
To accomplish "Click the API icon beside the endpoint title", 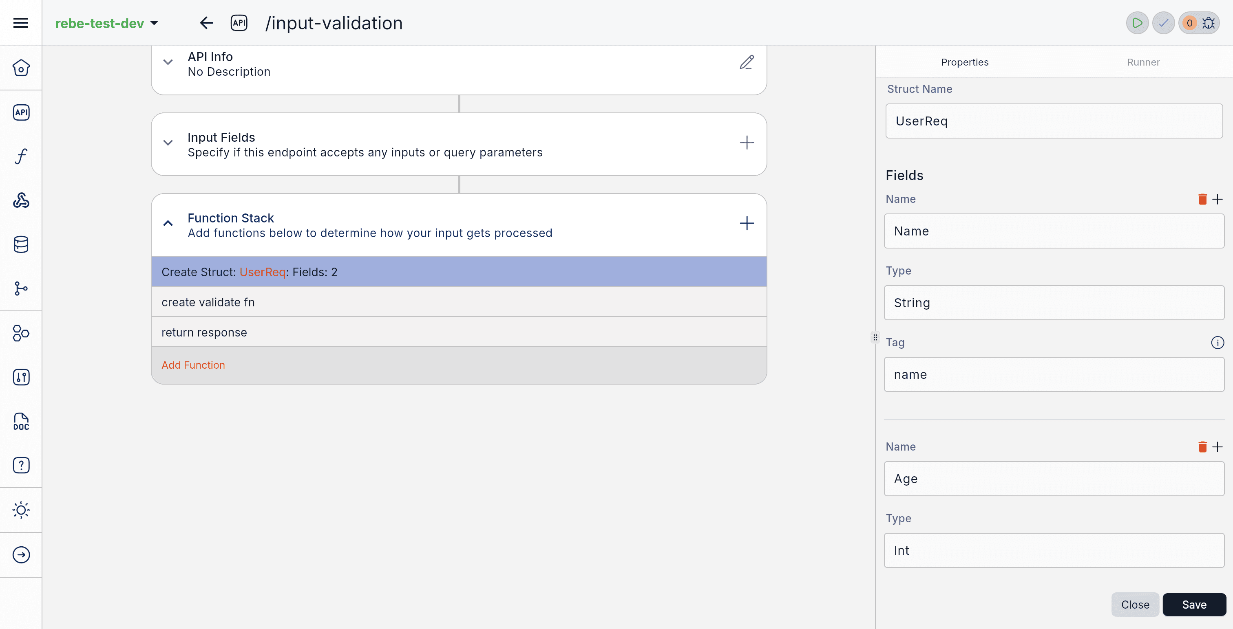I will tap(239, 22).
